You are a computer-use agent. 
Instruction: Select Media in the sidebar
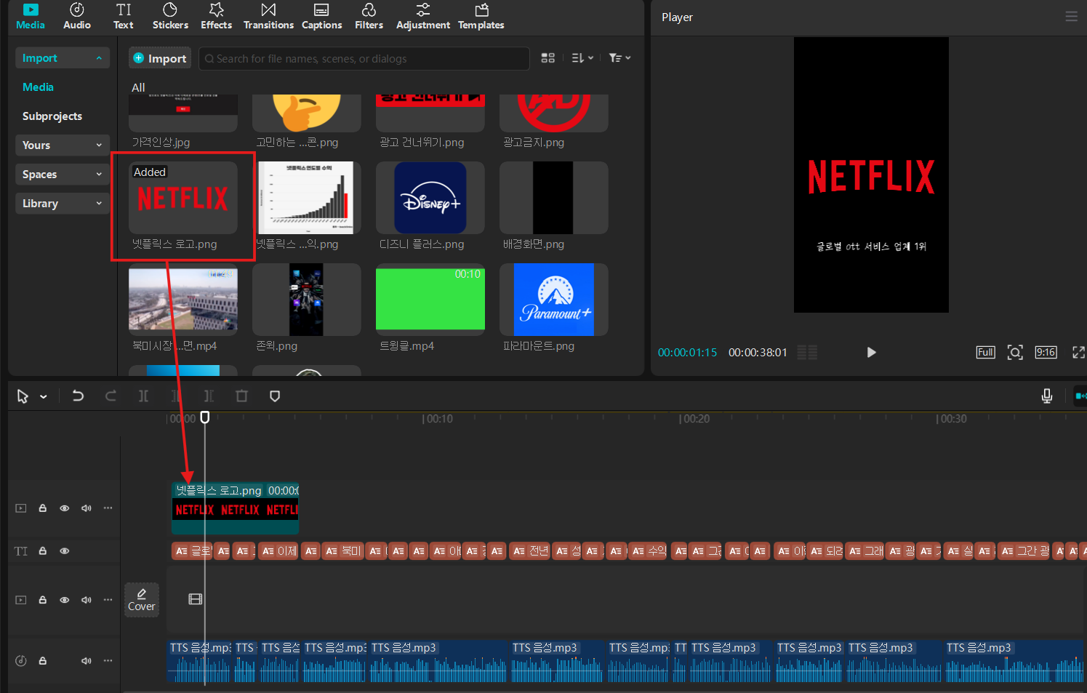38,87
